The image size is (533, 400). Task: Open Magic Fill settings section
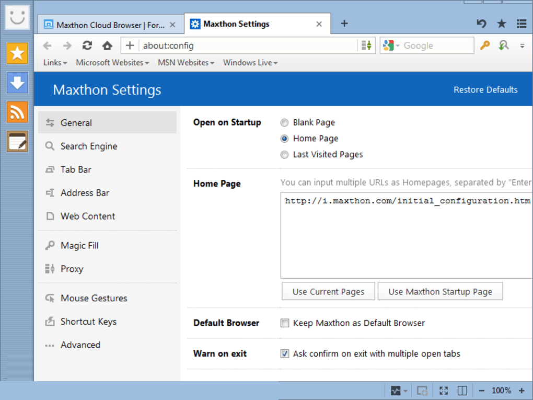[x=107, y=246]
